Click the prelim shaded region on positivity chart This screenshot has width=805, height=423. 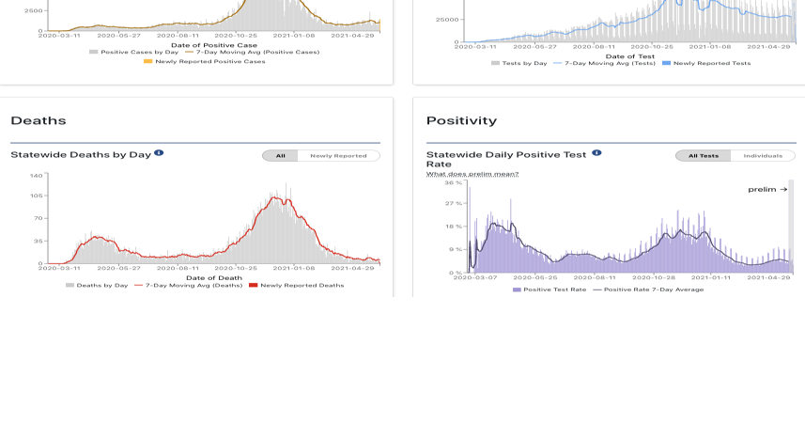(791, 226)
